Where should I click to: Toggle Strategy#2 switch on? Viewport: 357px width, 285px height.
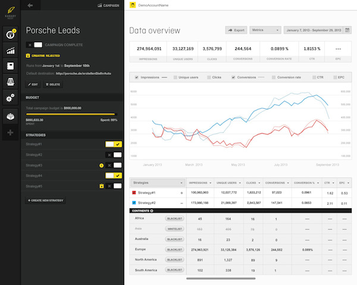(x=114, y=155)
